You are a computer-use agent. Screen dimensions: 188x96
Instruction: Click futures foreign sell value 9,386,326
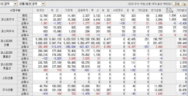(x=42, y=39)
